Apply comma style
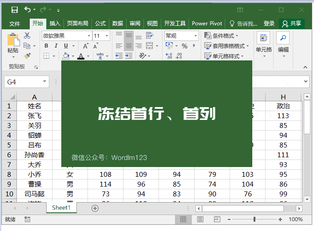314x231 pixels. 194,46
